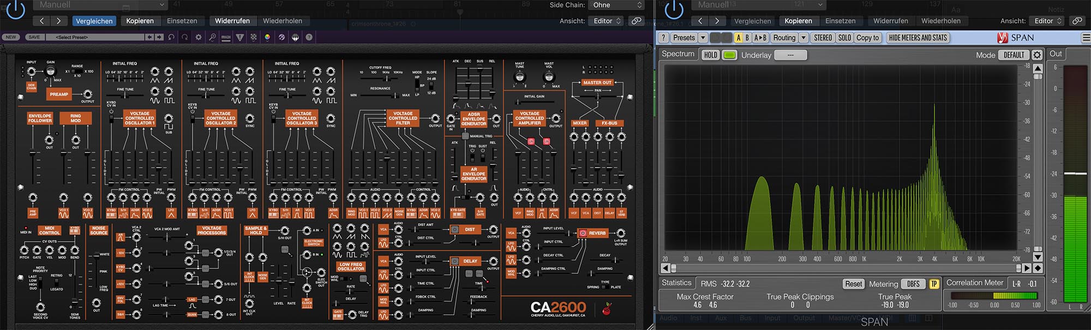Click the CA2600 panic warning triangle icon
The width and height of the screenshot is (1091, 330).
point(240,37)
